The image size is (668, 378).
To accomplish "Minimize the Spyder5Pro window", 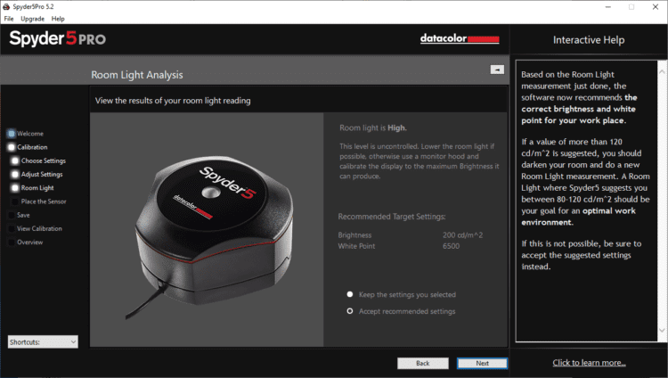I will (608, 7).
